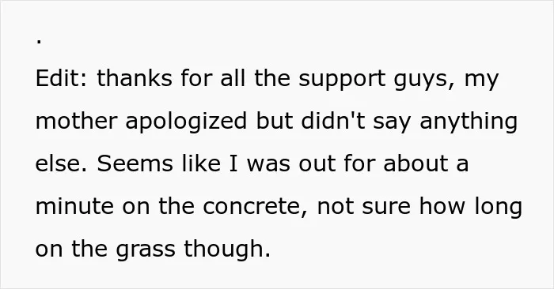Click the word 'concrete,' in the paragraph
The height and width of the screenshot is (289, 554).
click(x=255, y=207)
